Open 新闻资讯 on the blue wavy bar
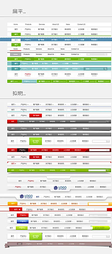This screenshot has height=254, width=112. pos(68,40)
